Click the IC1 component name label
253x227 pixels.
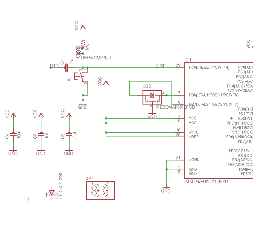coord(188,60)
